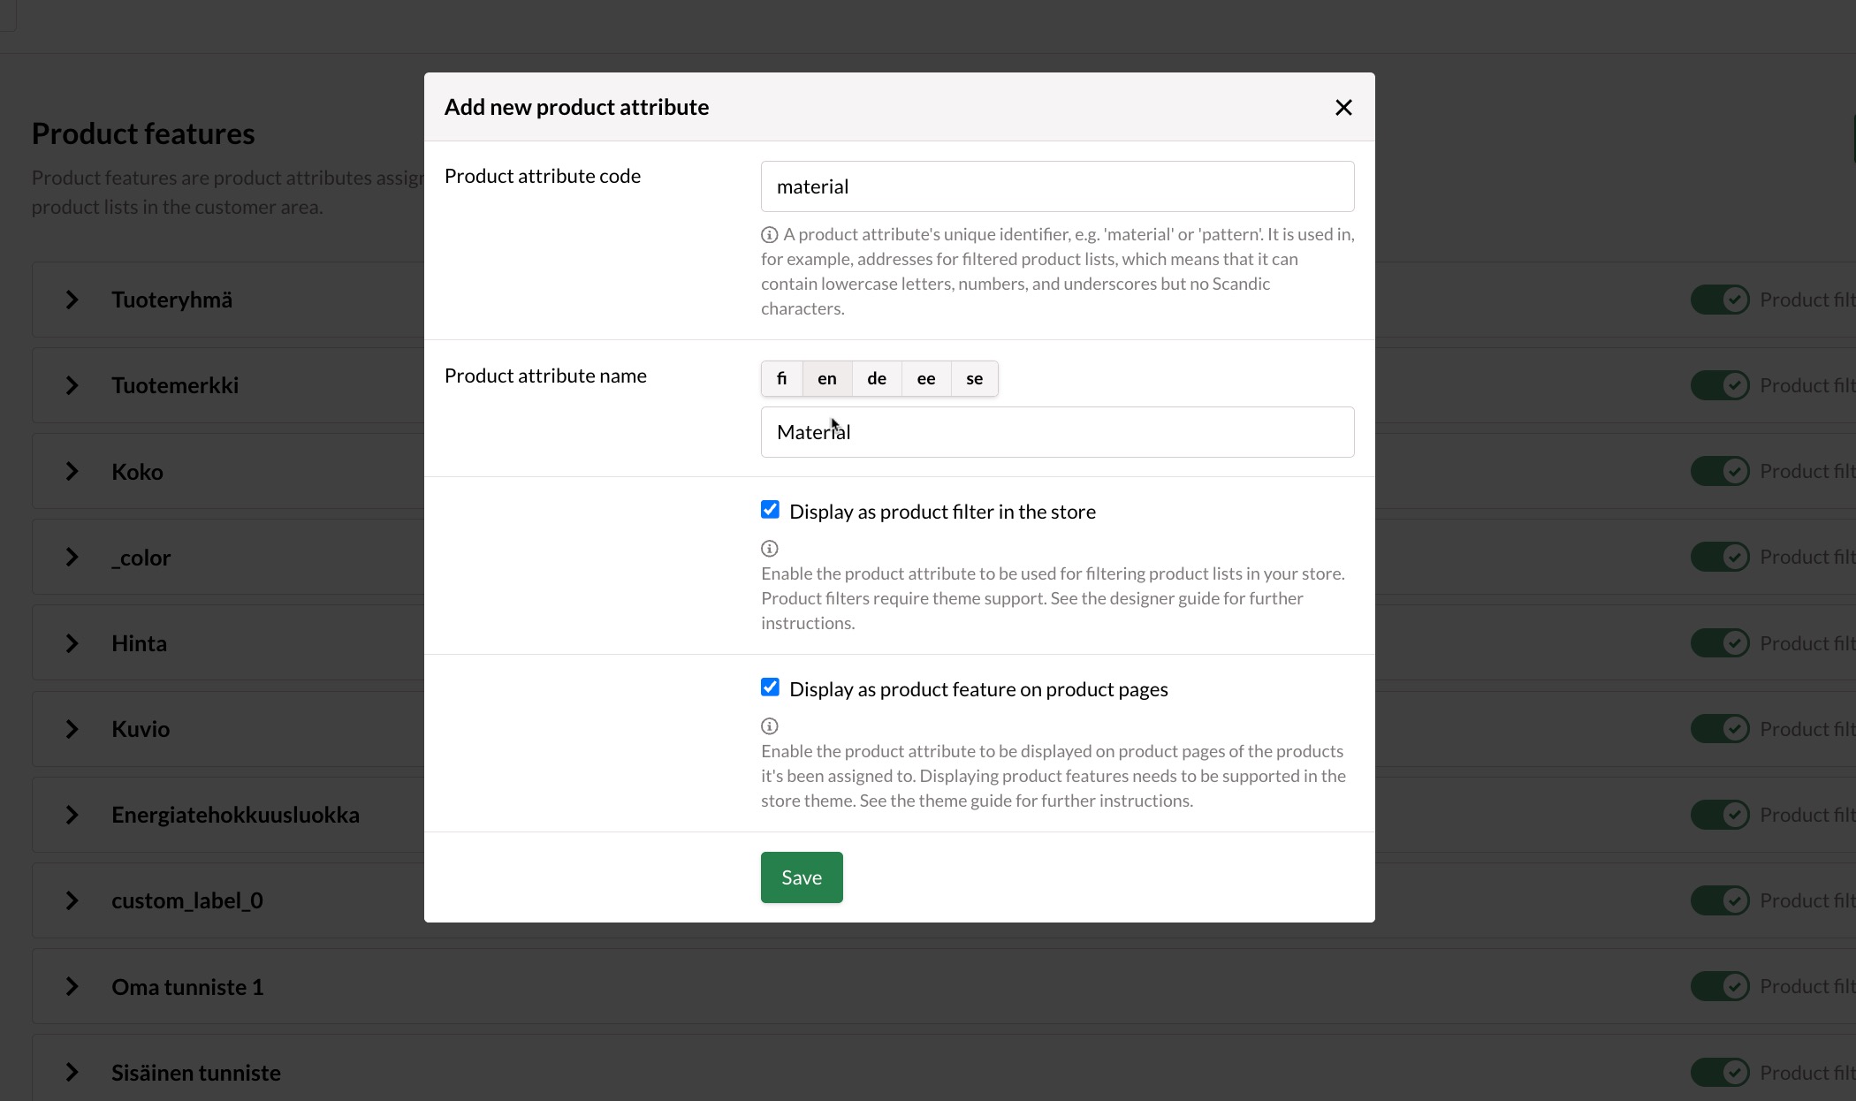The image size is (1856, 1101).
Task: Expand the Sisäinen tunniste row chevron
Action: pos(72,1072)
